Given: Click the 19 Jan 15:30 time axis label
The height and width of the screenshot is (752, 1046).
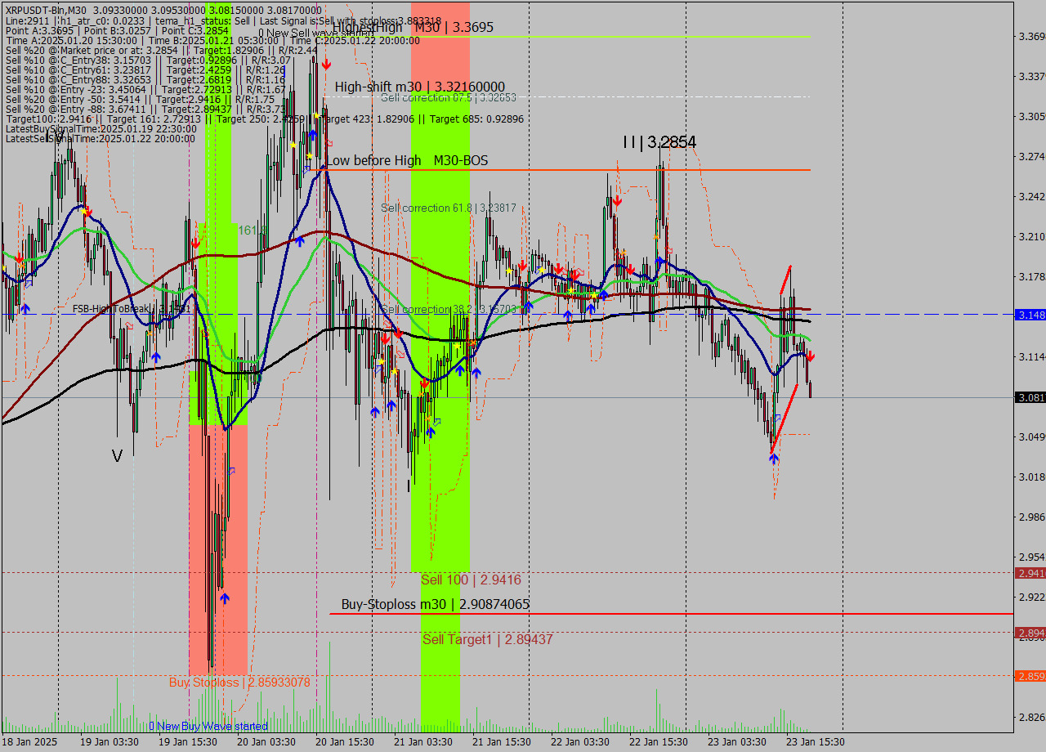Looking at the screenshot, I should click(x=187, y=741).
